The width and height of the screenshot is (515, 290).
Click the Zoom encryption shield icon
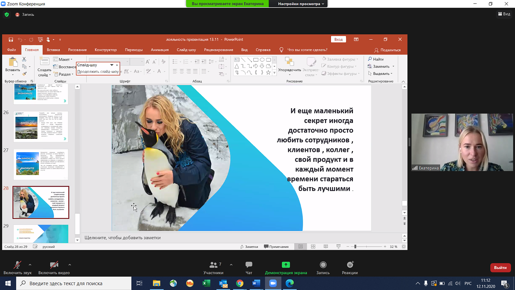click(7, 14)
